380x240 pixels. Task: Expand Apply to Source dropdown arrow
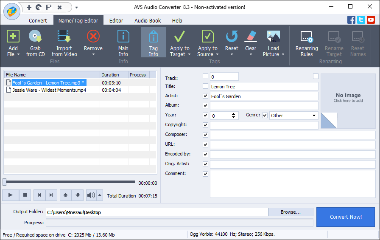[217, 55]
